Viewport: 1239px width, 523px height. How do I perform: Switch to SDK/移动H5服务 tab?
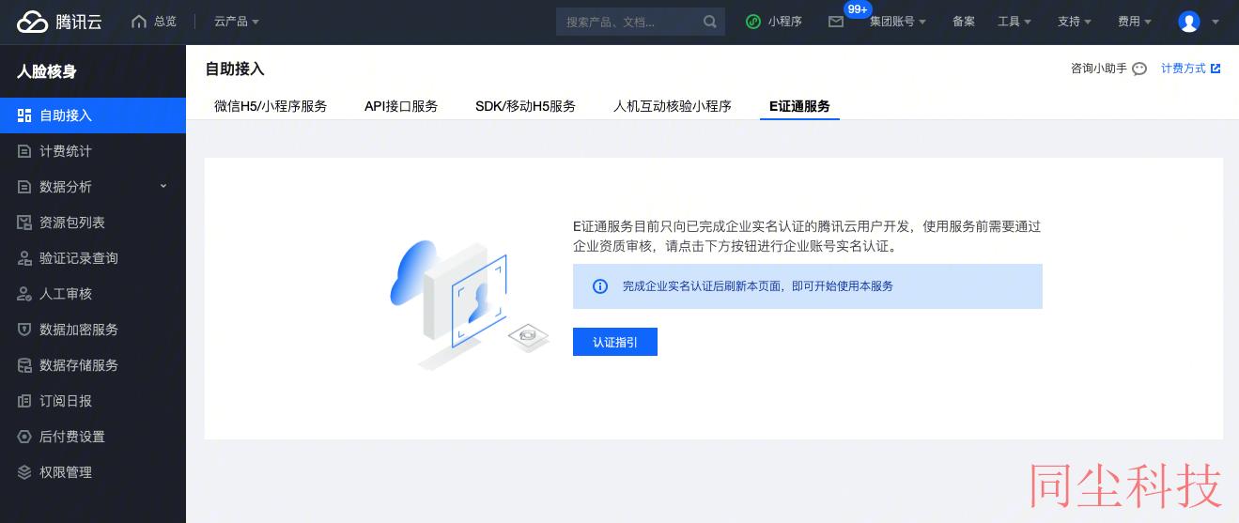click(x=525, y=106)
